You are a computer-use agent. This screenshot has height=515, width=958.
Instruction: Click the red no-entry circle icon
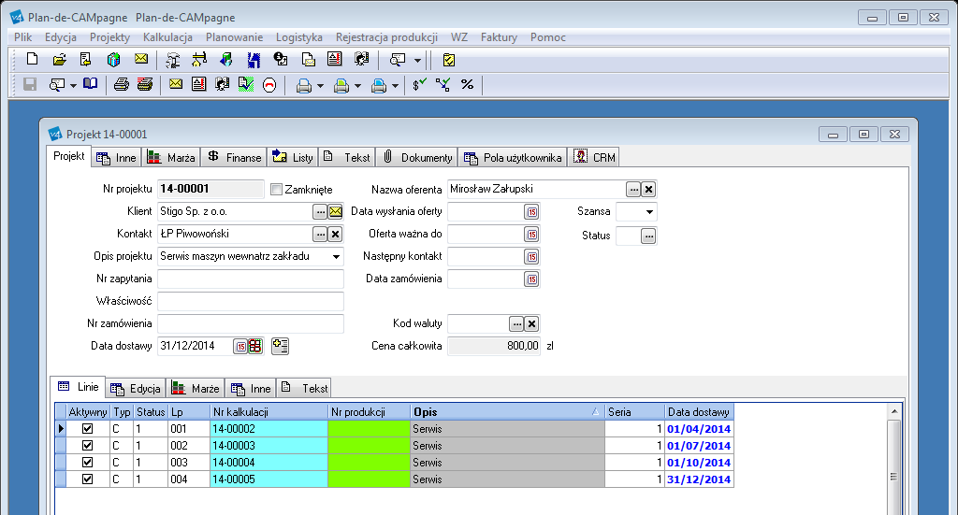pos(269,85)
